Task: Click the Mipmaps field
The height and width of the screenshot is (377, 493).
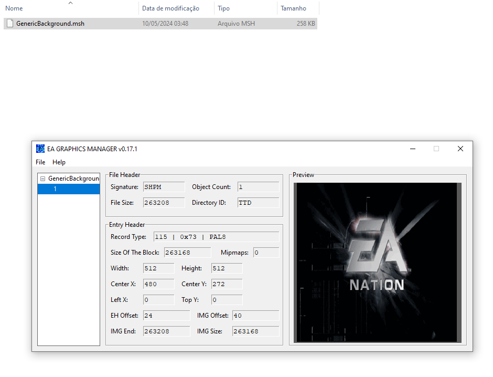Action: [266, 253]
